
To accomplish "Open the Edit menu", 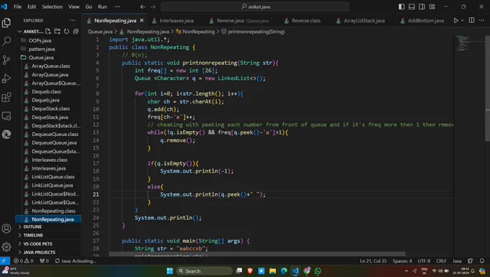I will [x=32, y=6].
